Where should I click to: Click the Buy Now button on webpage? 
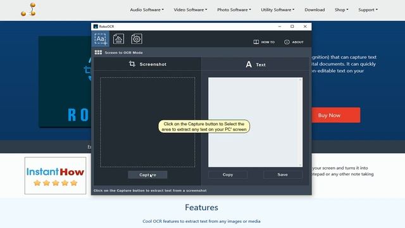point(336,115)
